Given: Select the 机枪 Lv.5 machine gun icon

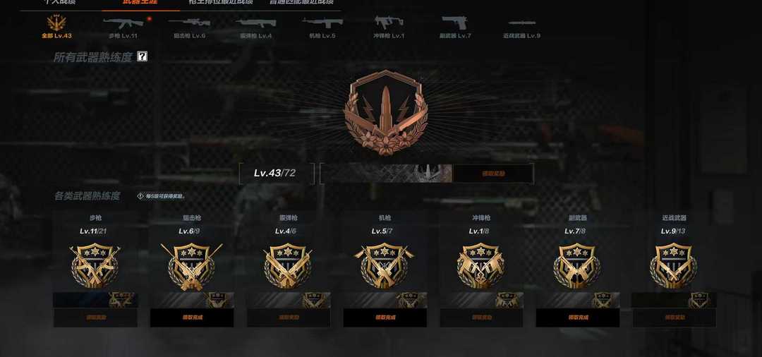Looking at the screenshot, I should (322, 23).
